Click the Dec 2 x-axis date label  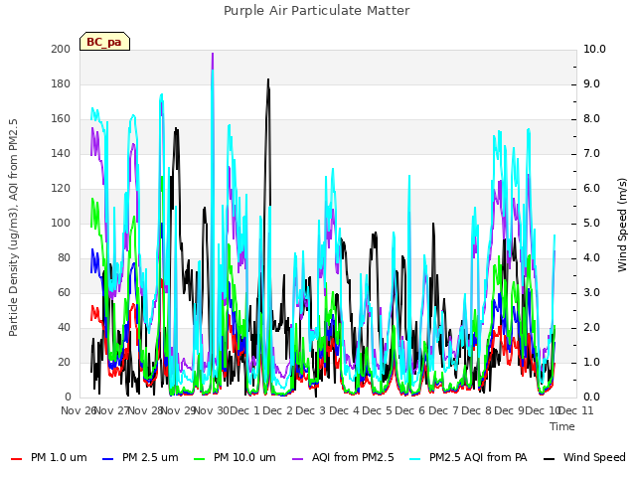click(278, 410)
